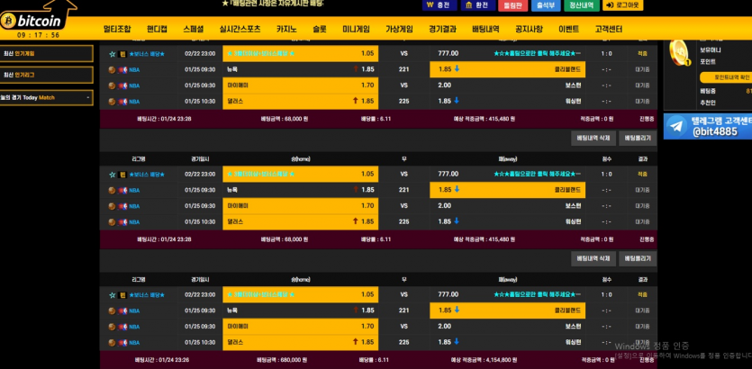
Task: Click the 돌림판 red button at top
Action: [512, 5]
